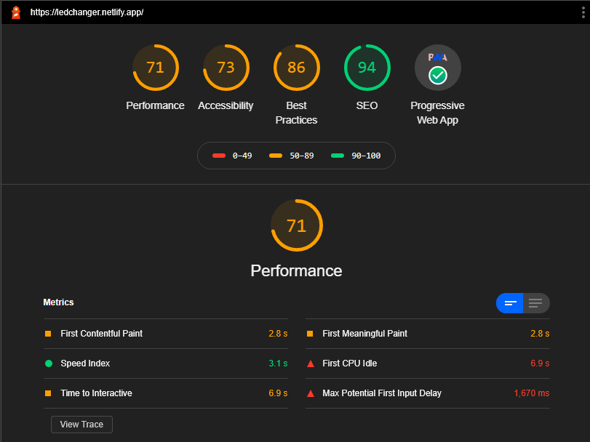Click the View Trace button

81,425
